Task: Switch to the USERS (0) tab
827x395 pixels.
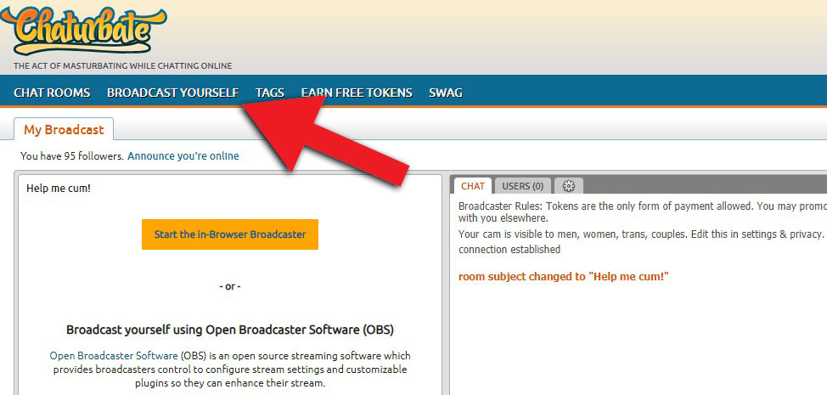Action: tap(523, 186)
